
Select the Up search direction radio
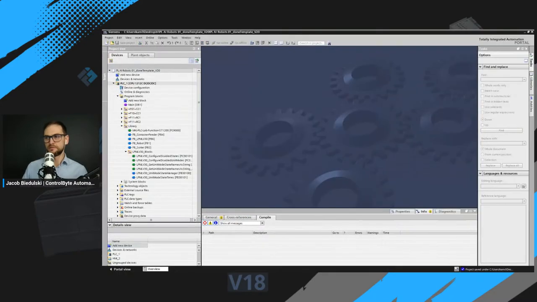click(482, 125)
